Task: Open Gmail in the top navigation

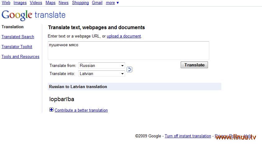Action: coord(97,3)
